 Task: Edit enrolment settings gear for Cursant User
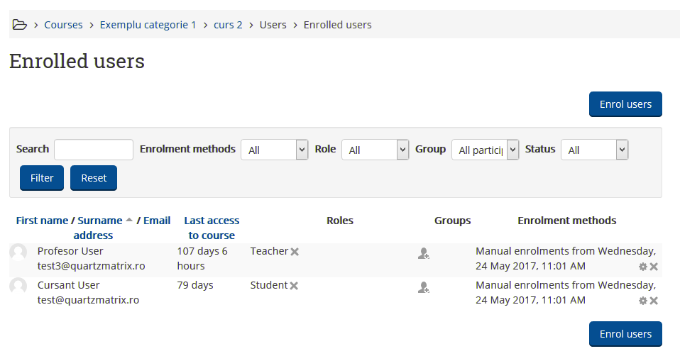tap(642, 301)
